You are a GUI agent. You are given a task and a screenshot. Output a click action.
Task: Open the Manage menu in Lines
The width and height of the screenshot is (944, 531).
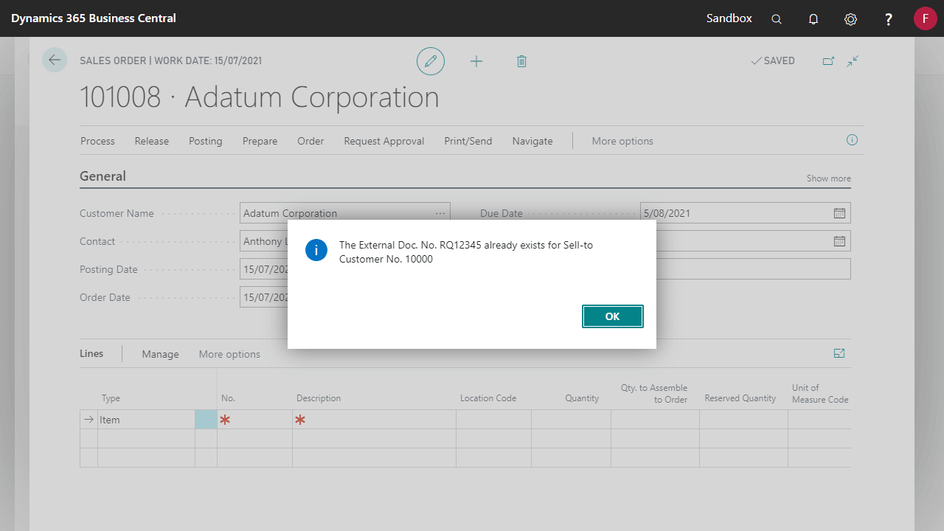tap(160, 354)
